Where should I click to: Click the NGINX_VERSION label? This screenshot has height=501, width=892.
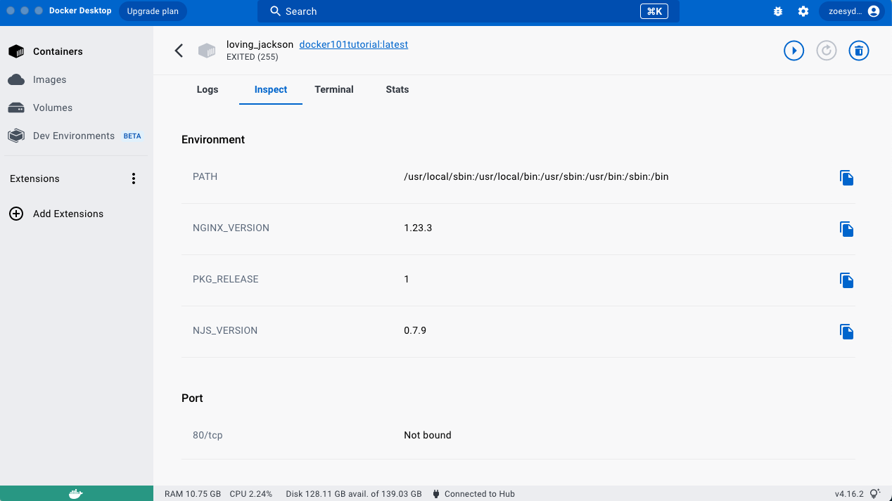coord(231,228)
